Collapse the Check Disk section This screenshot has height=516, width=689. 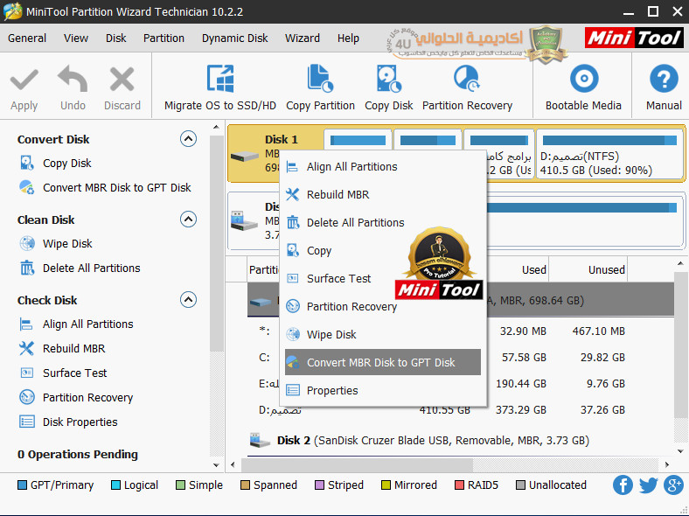188,300
